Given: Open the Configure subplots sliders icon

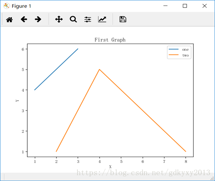Looking at the screenshot, I should click(88, 19).
